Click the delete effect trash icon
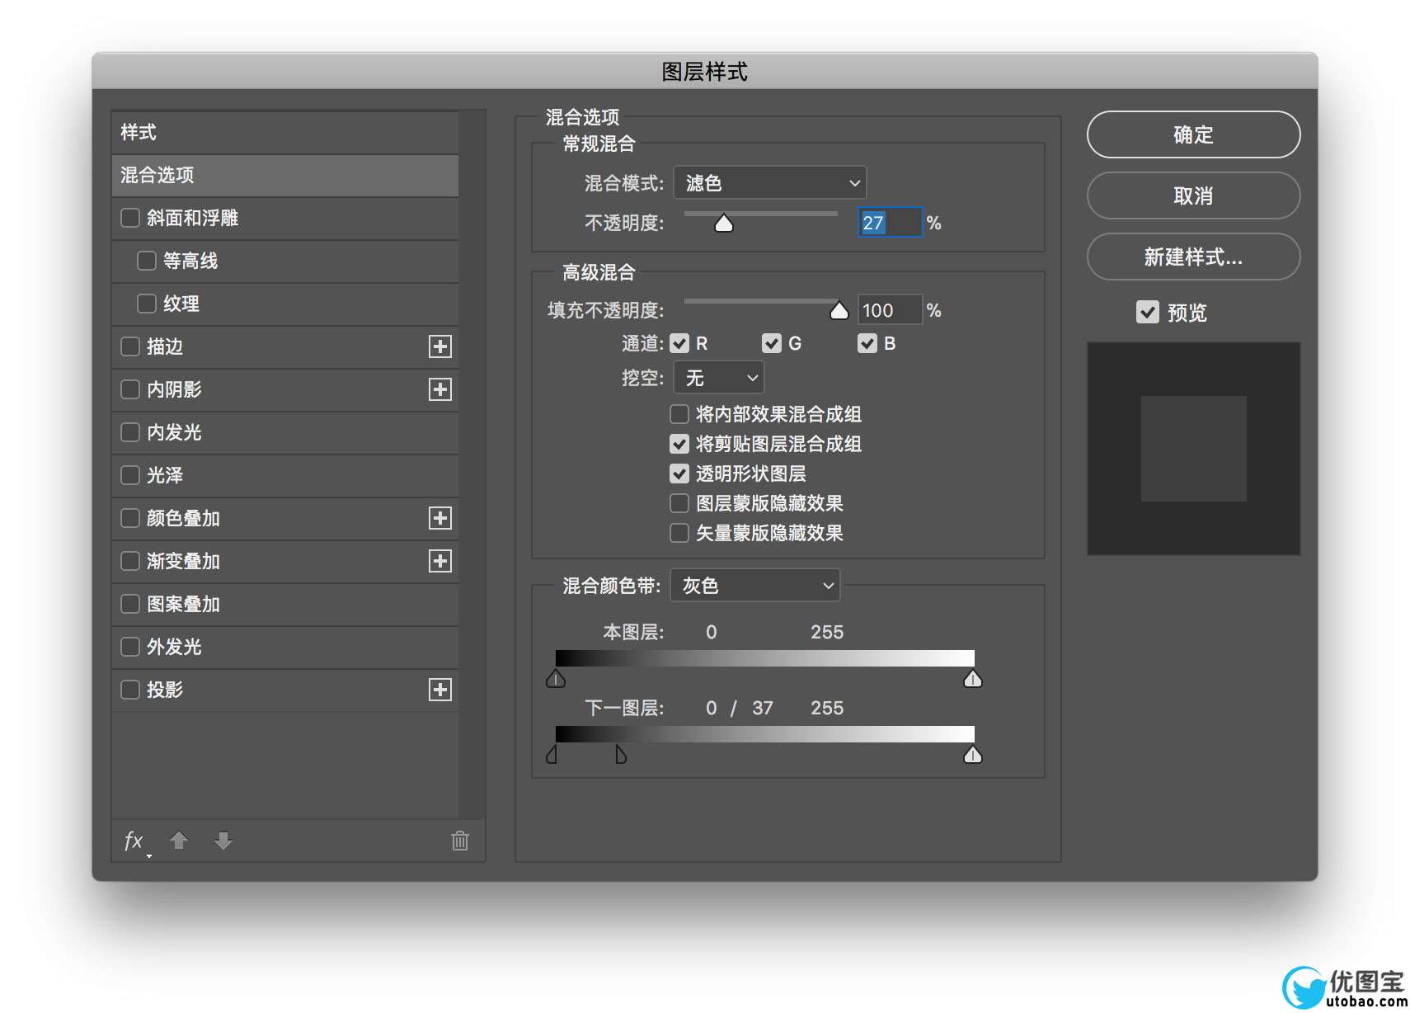This screenshot has height=1013, width=1410. tap(460, 841)
